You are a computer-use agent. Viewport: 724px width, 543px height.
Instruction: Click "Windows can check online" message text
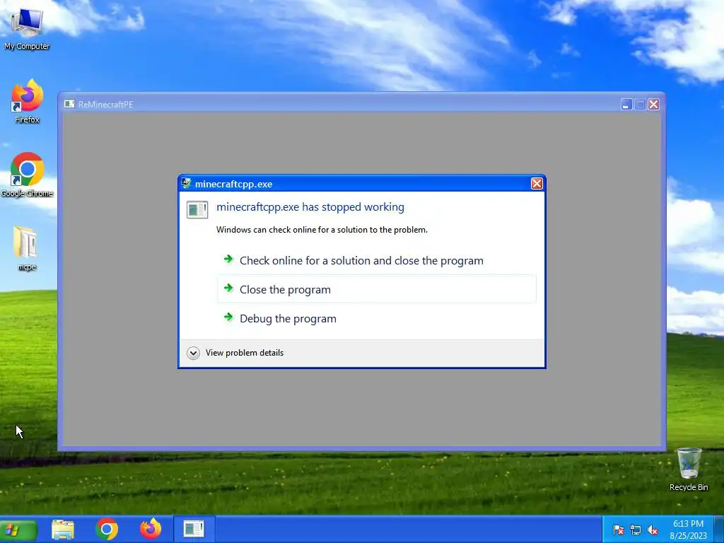[x=322, y=230]
